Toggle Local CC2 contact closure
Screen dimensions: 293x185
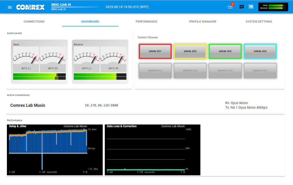click(x=190, y=51)
